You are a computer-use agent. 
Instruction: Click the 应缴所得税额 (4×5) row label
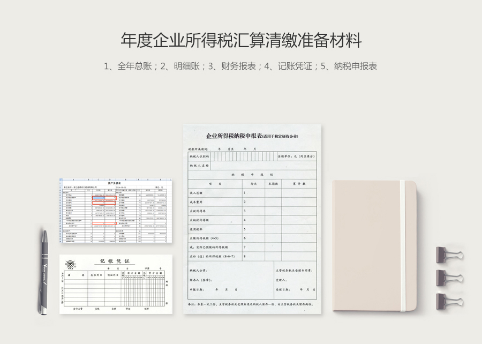[204, 238]
